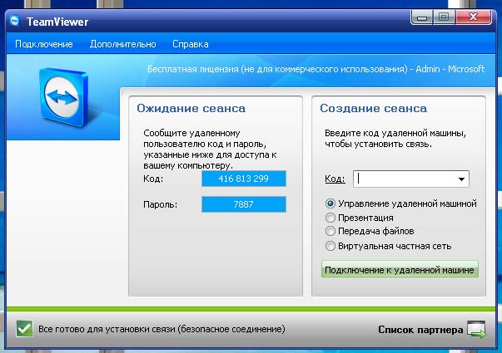
Task: Expand the remote Код dropdown arrow
Action: coord(461,179)
